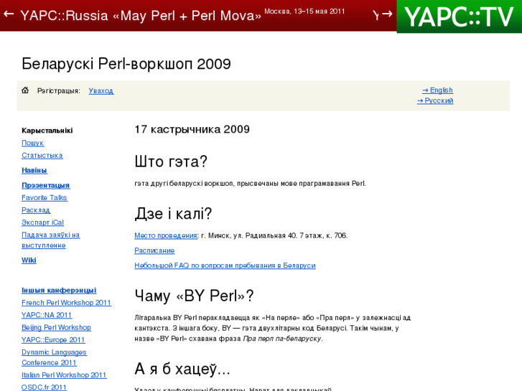Open YAPC::Europe 2011 link
This screenshot has height=391, width=522.
[53, 340]
